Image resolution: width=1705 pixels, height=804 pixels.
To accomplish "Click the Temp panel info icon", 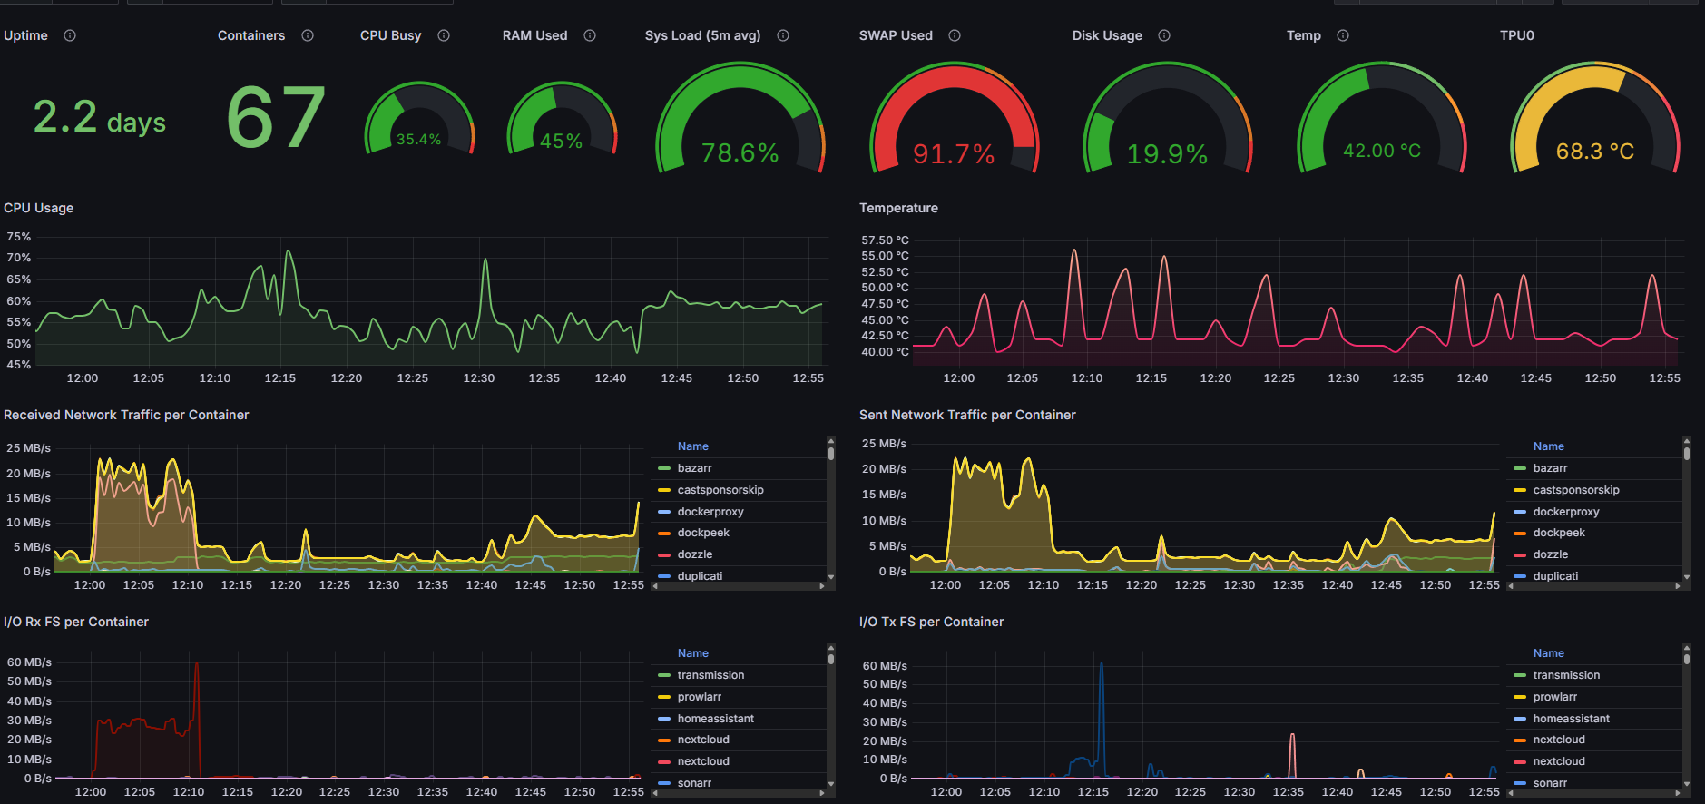I will [1343, 35].
